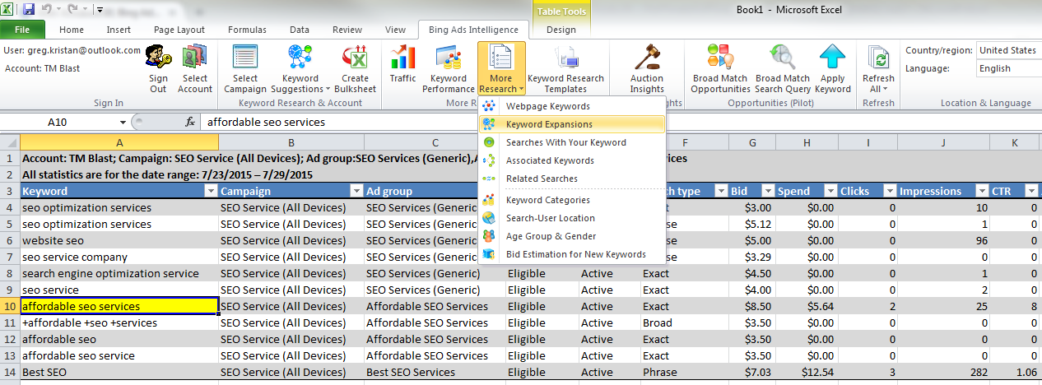Select Webpage Keywords menu item
1042x385 pixels.
572,106
